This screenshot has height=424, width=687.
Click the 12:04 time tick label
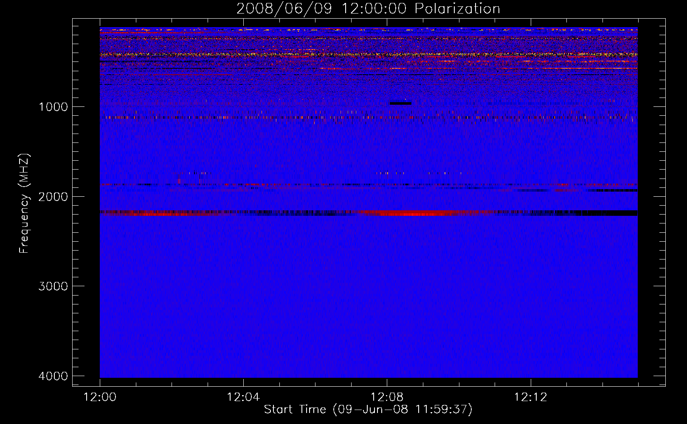click(243, 397)
